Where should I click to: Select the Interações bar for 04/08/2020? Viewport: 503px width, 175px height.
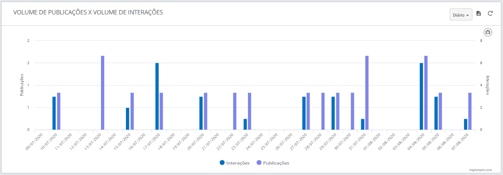tap(422, 96)
